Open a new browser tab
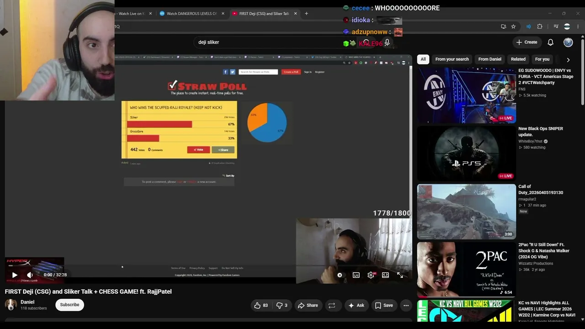Screen dimensions: 585x329 tap(306, 14)
